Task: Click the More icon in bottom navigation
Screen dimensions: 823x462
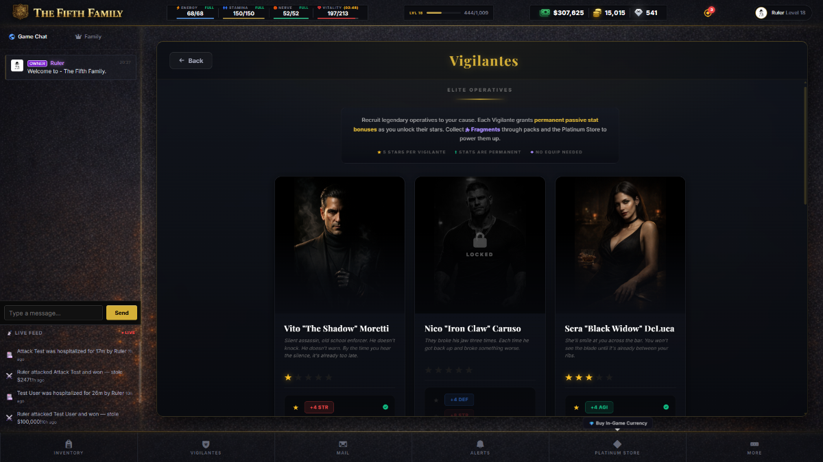Action: point(754,445)
